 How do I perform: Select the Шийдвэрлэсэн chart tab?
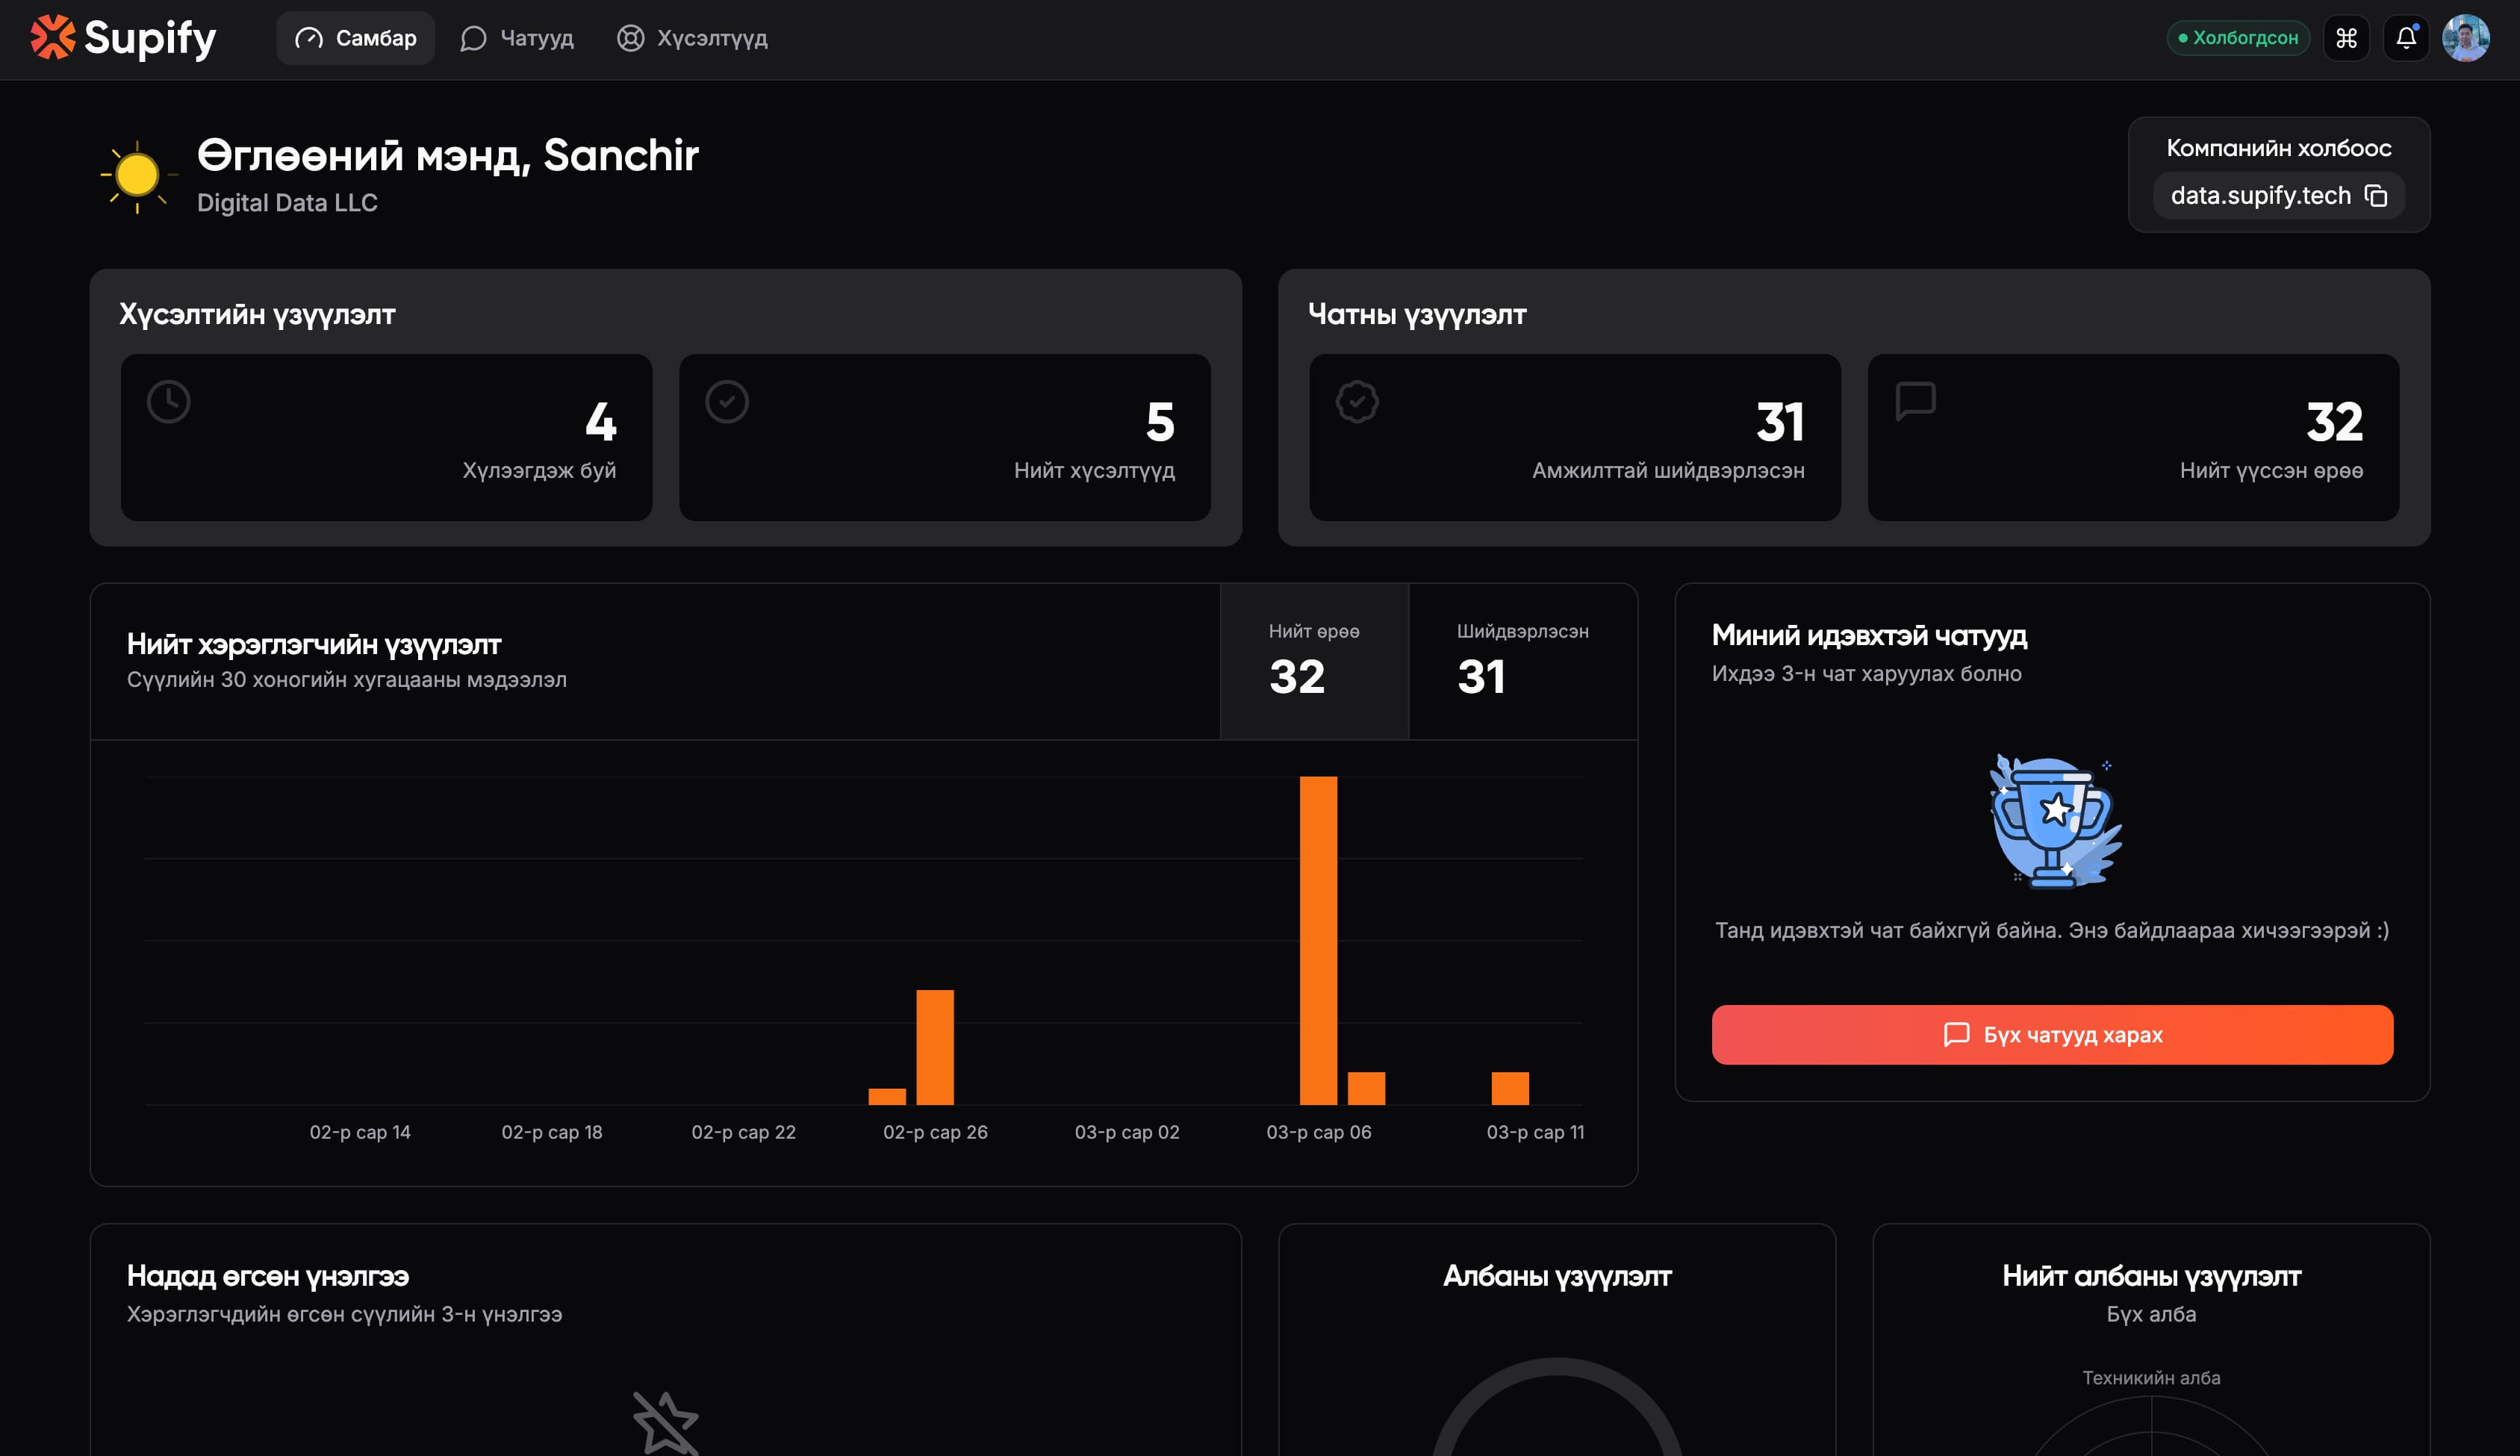click(1523, 661)
